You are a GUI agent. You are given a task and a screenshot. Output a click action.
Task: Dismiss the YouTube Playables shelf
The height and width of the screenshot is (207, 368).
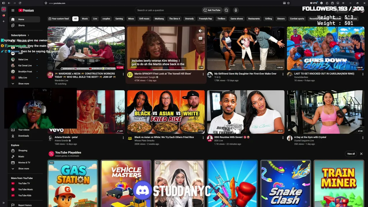(361, 154)
